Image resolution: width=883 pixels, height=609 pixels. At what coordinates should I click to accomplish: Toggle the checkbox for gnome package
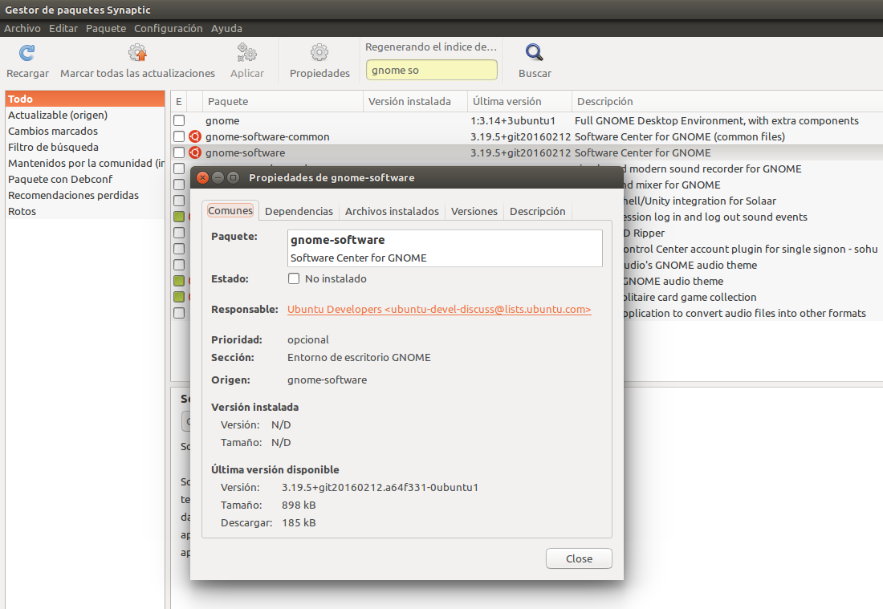pyautogui.click(x=179, y=120)
